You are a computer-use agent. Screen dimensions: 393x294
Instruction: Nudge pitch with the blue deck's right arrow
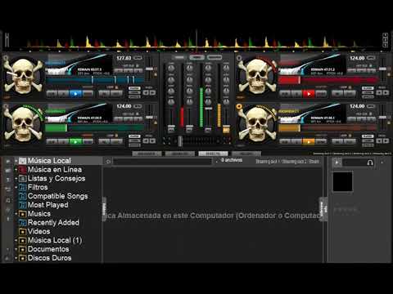coord(153,93)
